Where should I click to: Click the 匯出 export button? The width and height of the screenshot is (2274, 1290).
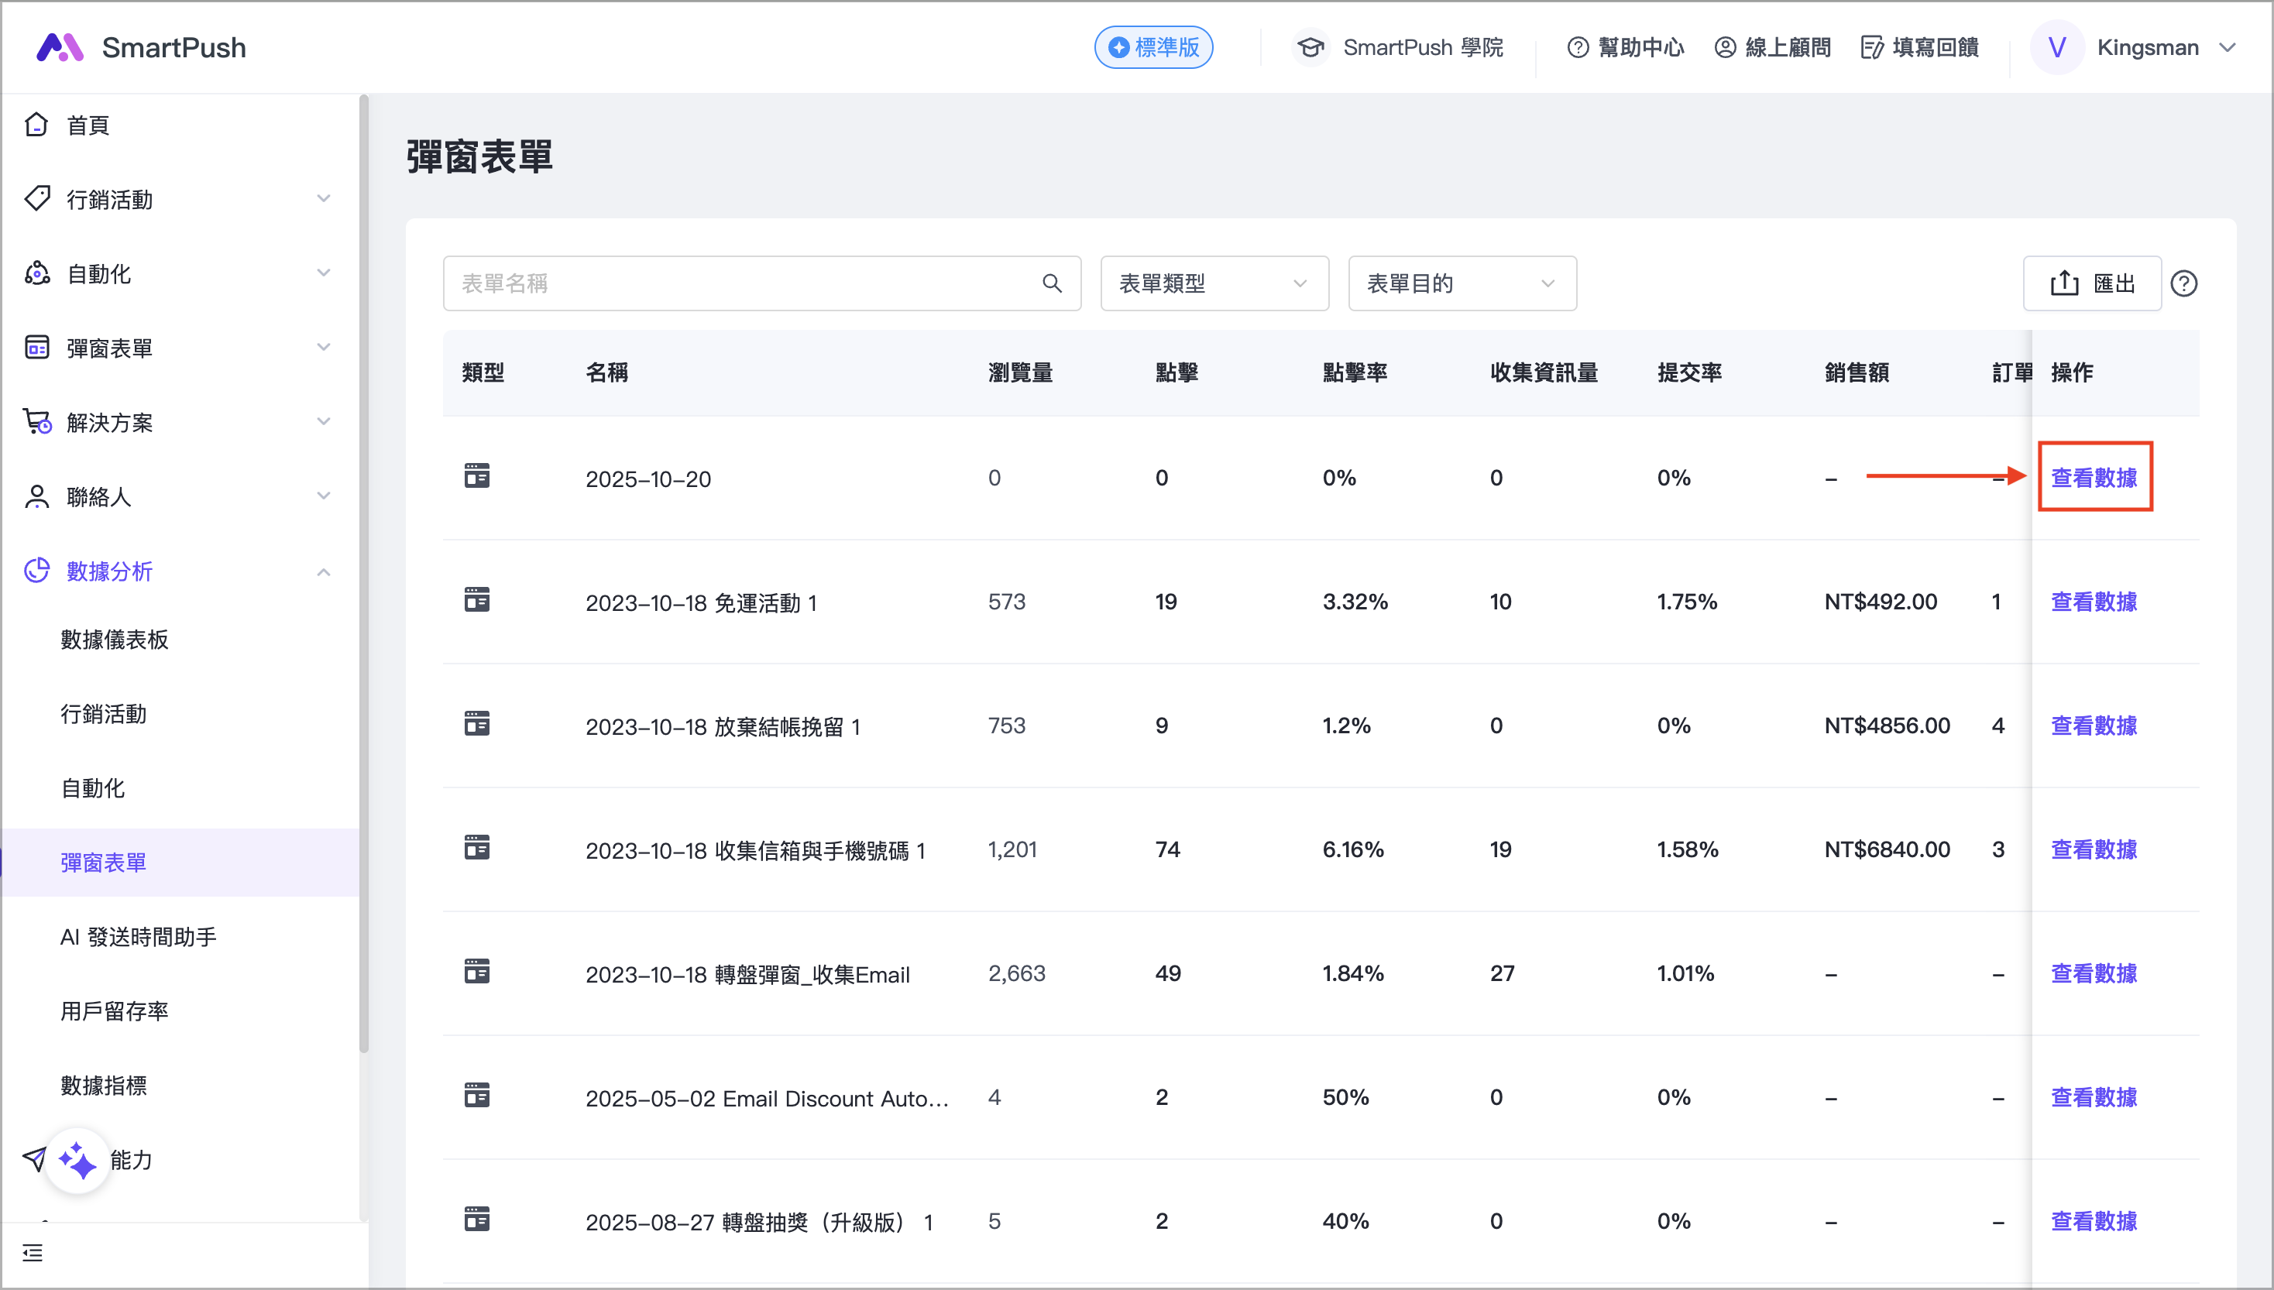2091,283
